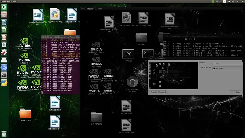Image resolution: width=245 pixels, height=138 pixels.
Task: Launch LibreOffice Calc from the launcher
Action: click(x=4, y=30)
